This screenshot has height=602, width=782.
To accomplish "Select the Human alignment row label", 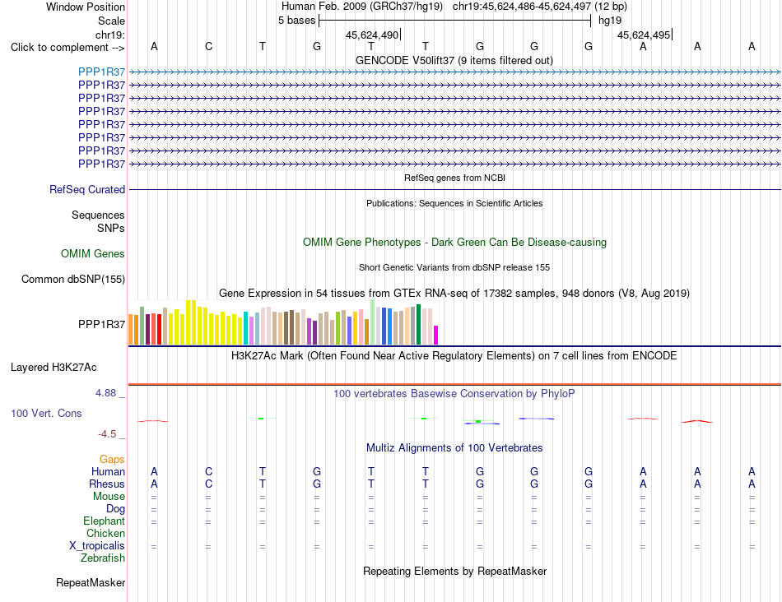I will point(108,471).
